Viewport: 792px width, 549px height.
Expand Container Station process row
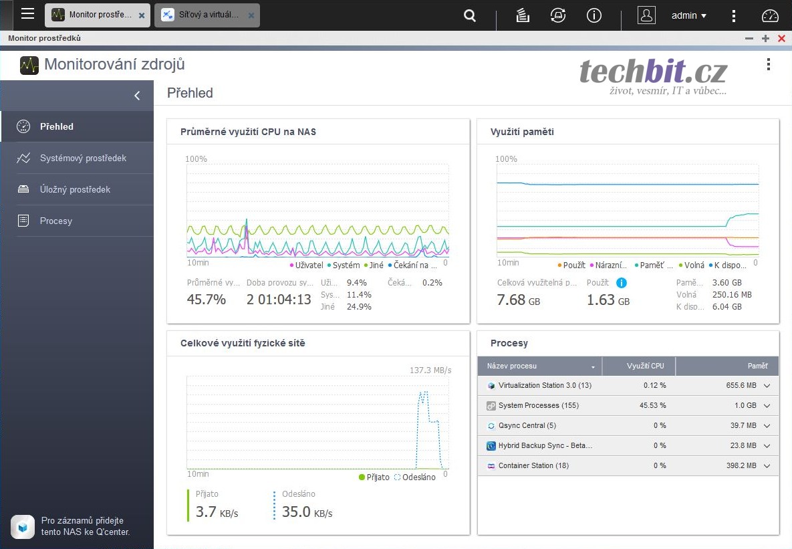(767, 466)
